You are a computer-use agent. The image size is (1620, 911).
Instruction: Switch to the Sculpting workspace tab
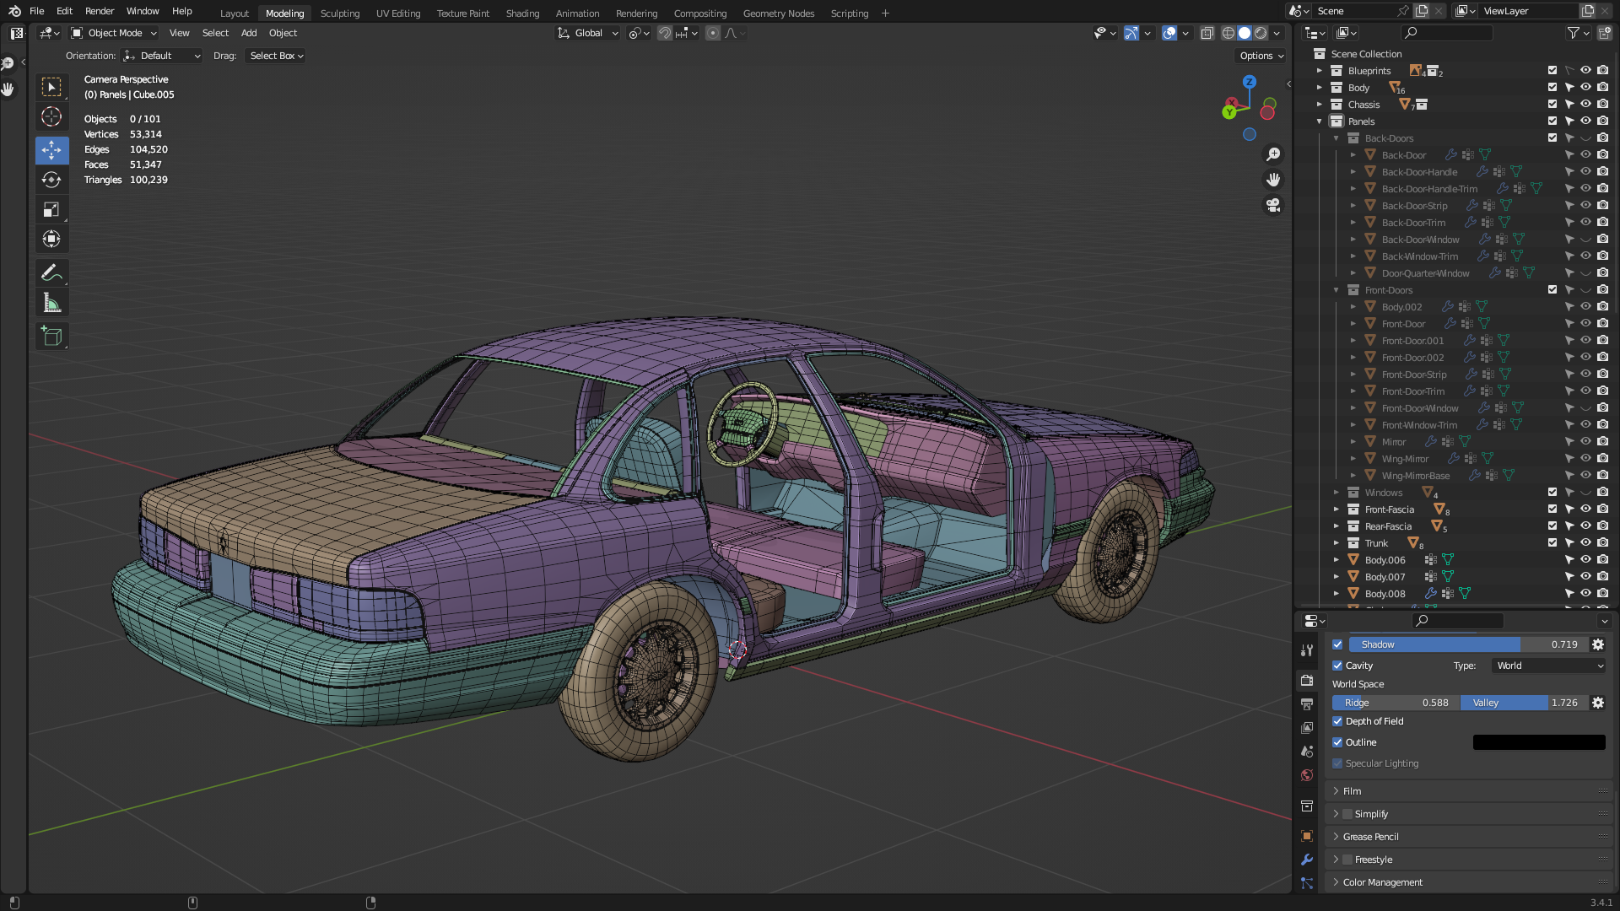[339, 13]
